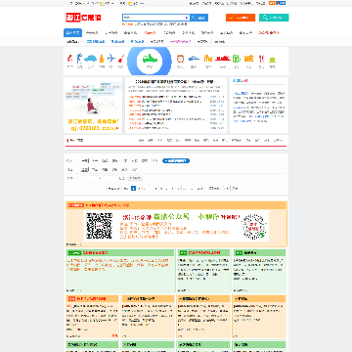This screenshot has height=352, width=352.
Task: Click the green truck icon in the circle
Action: pyautogui.click(x=150, y=59)
